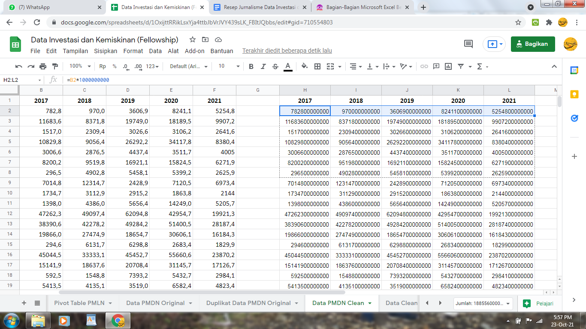The width and height of the screenshot is (586, 329).
Task: Toggle strikethrough text formatting
Action: click(x=275, y=66)
